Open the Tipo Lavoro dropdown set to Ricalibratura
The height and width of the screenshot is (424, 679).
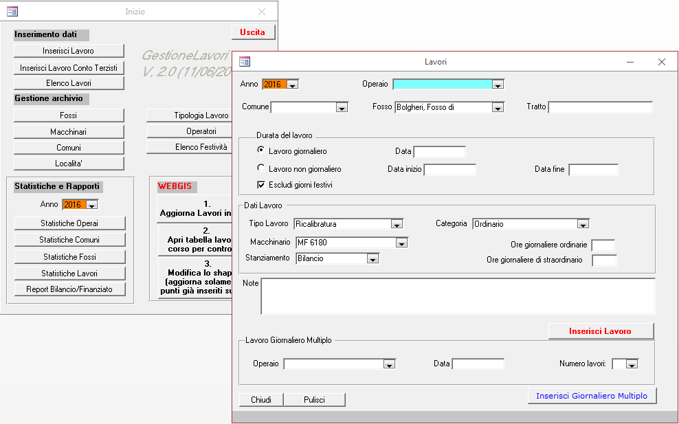(395, 223)
